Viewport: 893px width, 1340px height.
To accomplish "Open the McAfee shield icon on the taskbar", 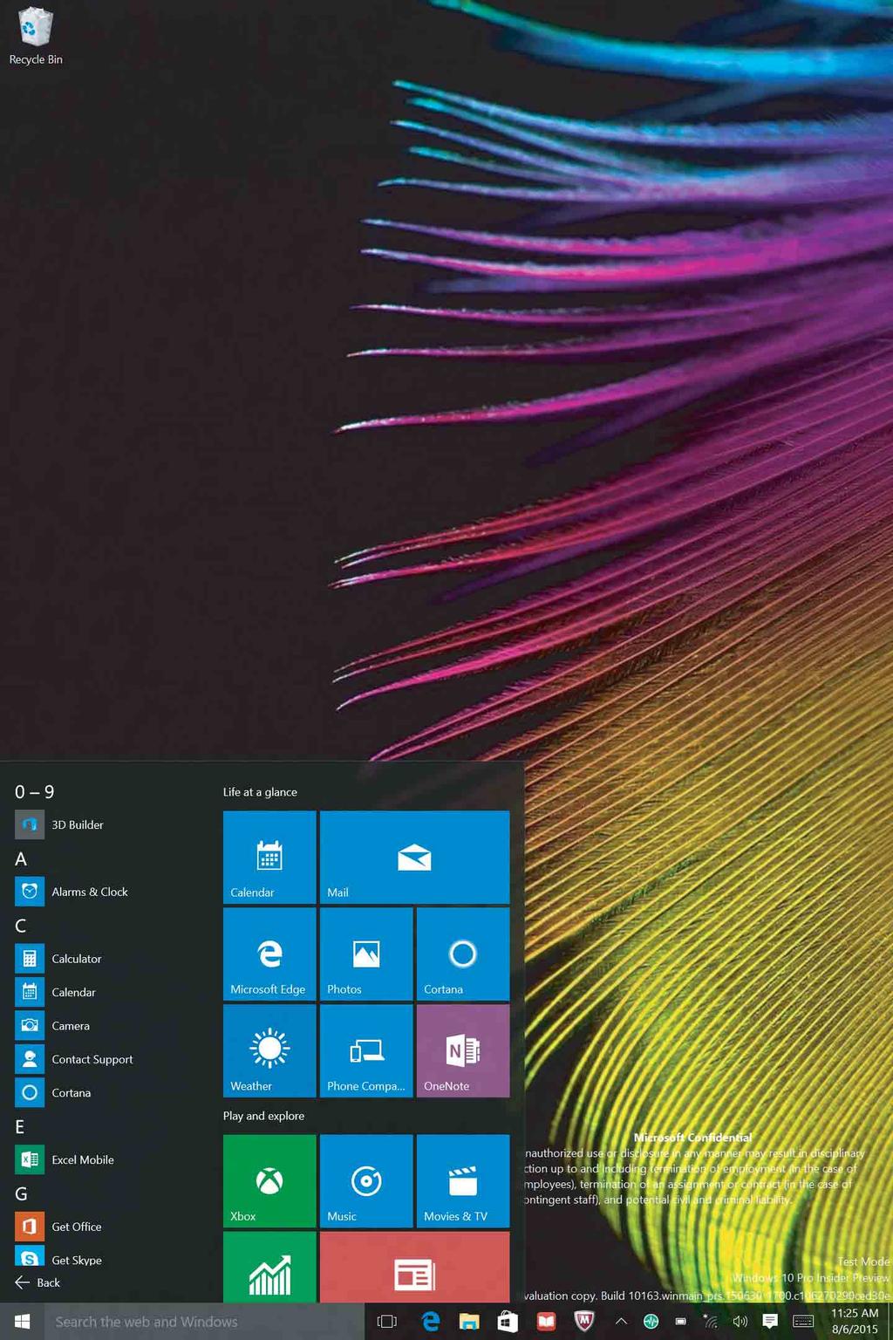I will pyautogui.click(x=584, y=1322).
